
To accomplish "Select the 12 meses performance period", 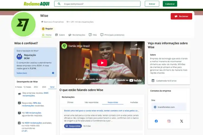I will [x=27, y=87].
